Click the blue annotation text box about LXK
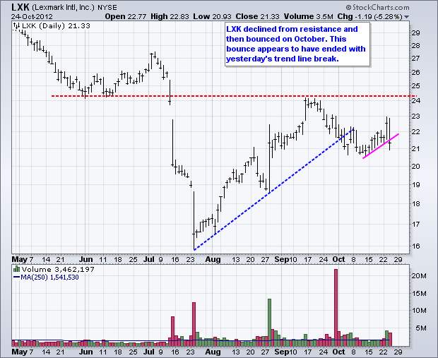The width and height of the screenshot is (438, 358). click(297, 44)
